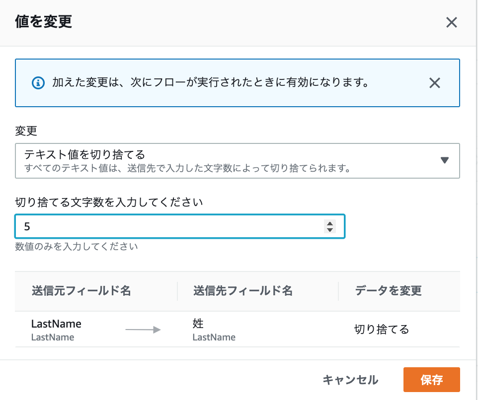The width and height of the screenshot is (478, 400).
Task: Click the orange 保存 button
Action: (x=431, y=380)
